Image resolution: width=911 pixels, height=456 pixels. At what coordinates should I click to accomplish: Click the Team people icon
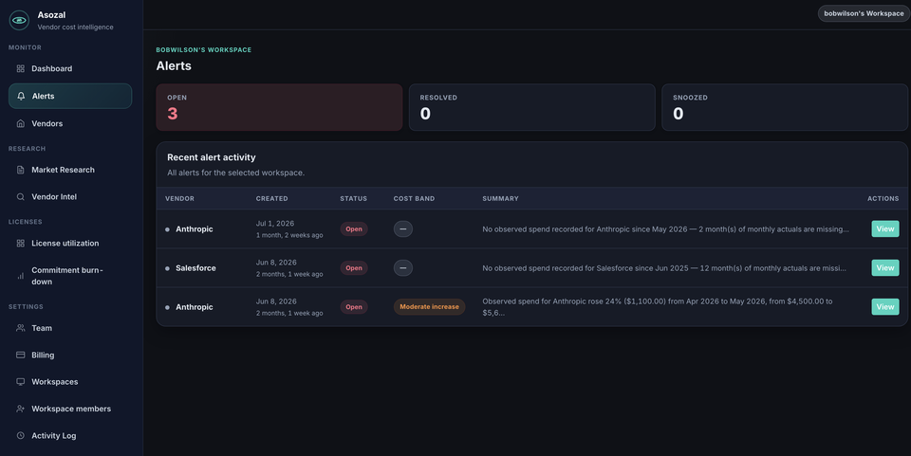[x=20, y=328]
